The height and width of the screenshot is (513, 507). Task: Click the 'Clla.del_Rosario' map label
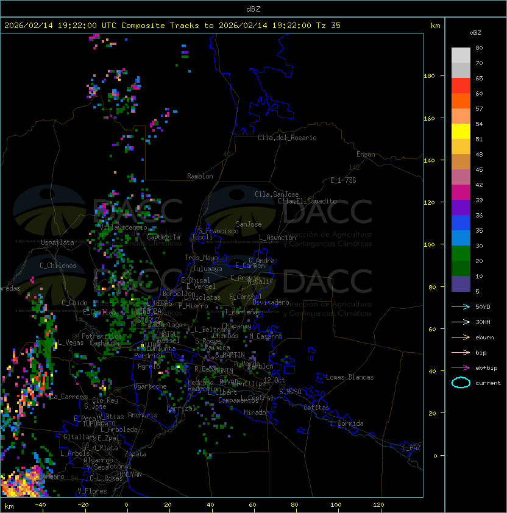[287, 138]
